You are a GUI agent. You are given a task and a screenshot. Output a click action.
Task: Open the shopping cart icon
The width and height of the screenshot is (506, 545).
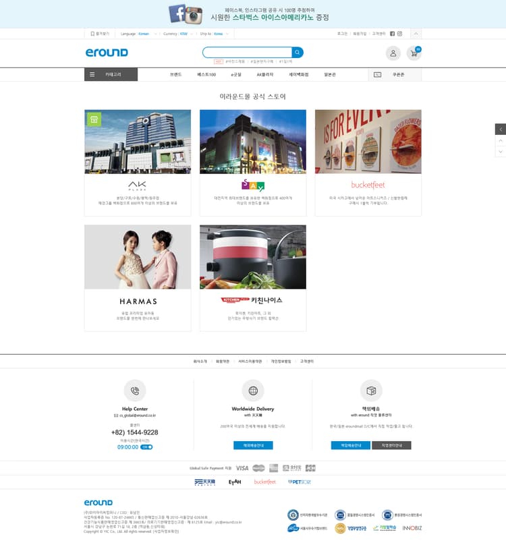414,53
